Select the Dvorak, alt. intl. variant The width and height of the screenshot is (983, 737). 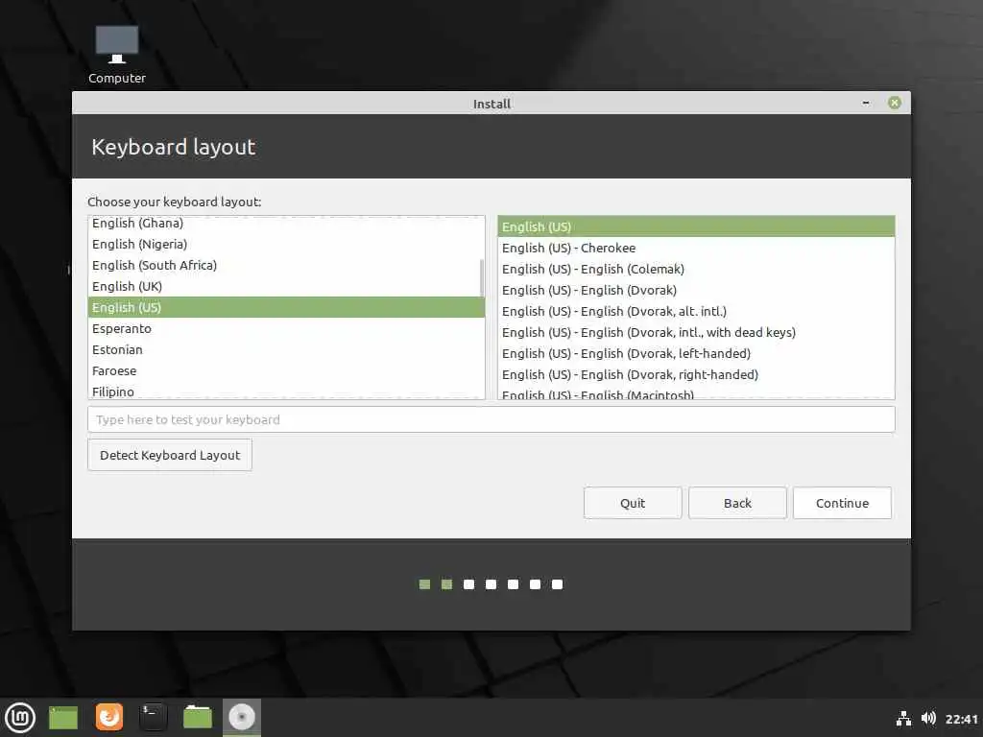coord(696,311)
